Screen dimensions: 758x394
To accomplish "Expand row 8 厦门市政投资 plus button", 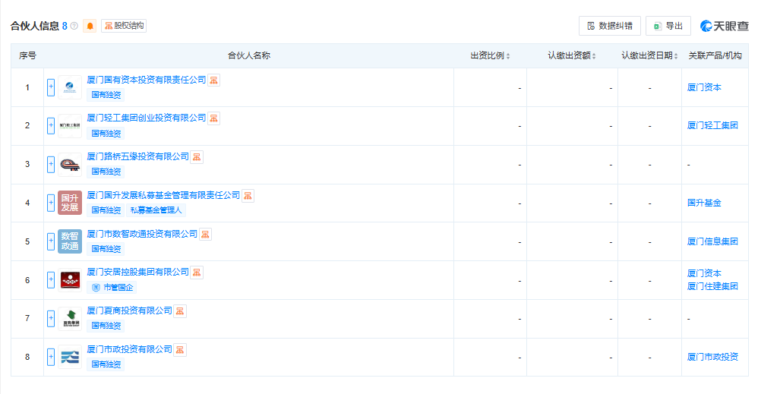I will tap(51, 358).
